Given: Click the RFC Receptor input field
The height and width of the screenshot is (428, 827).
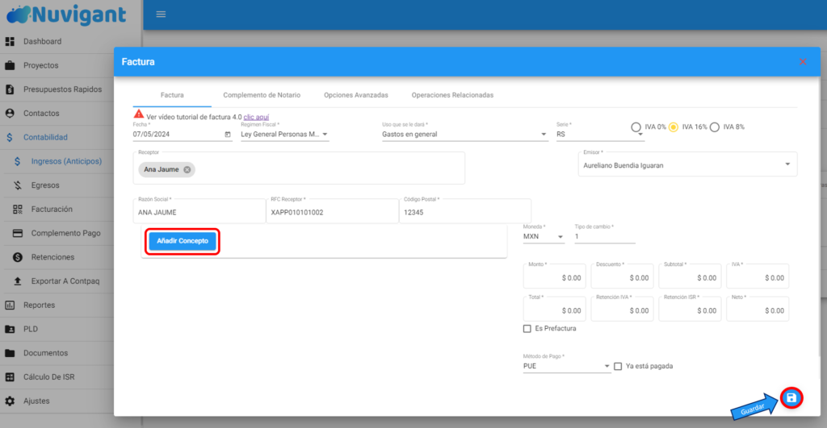Looking at the screenshot, I should pos(332,211).
